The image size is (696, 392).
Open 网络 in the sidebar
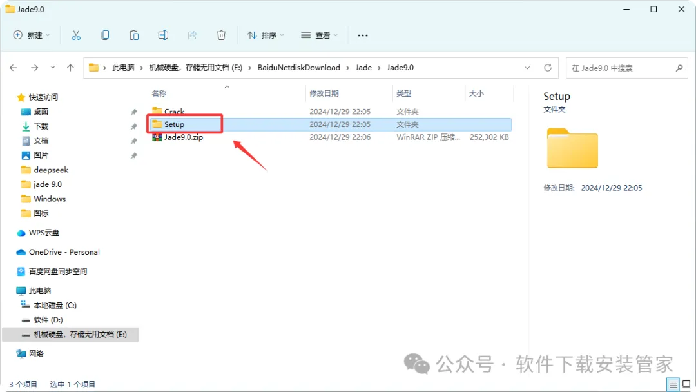point(36,353)
